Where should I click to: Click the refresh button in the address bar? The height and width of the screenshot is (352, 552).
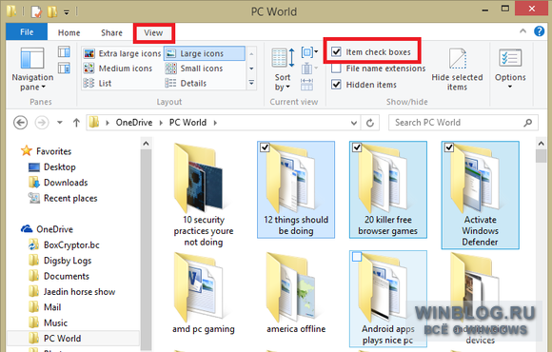[x=370, y=123]
